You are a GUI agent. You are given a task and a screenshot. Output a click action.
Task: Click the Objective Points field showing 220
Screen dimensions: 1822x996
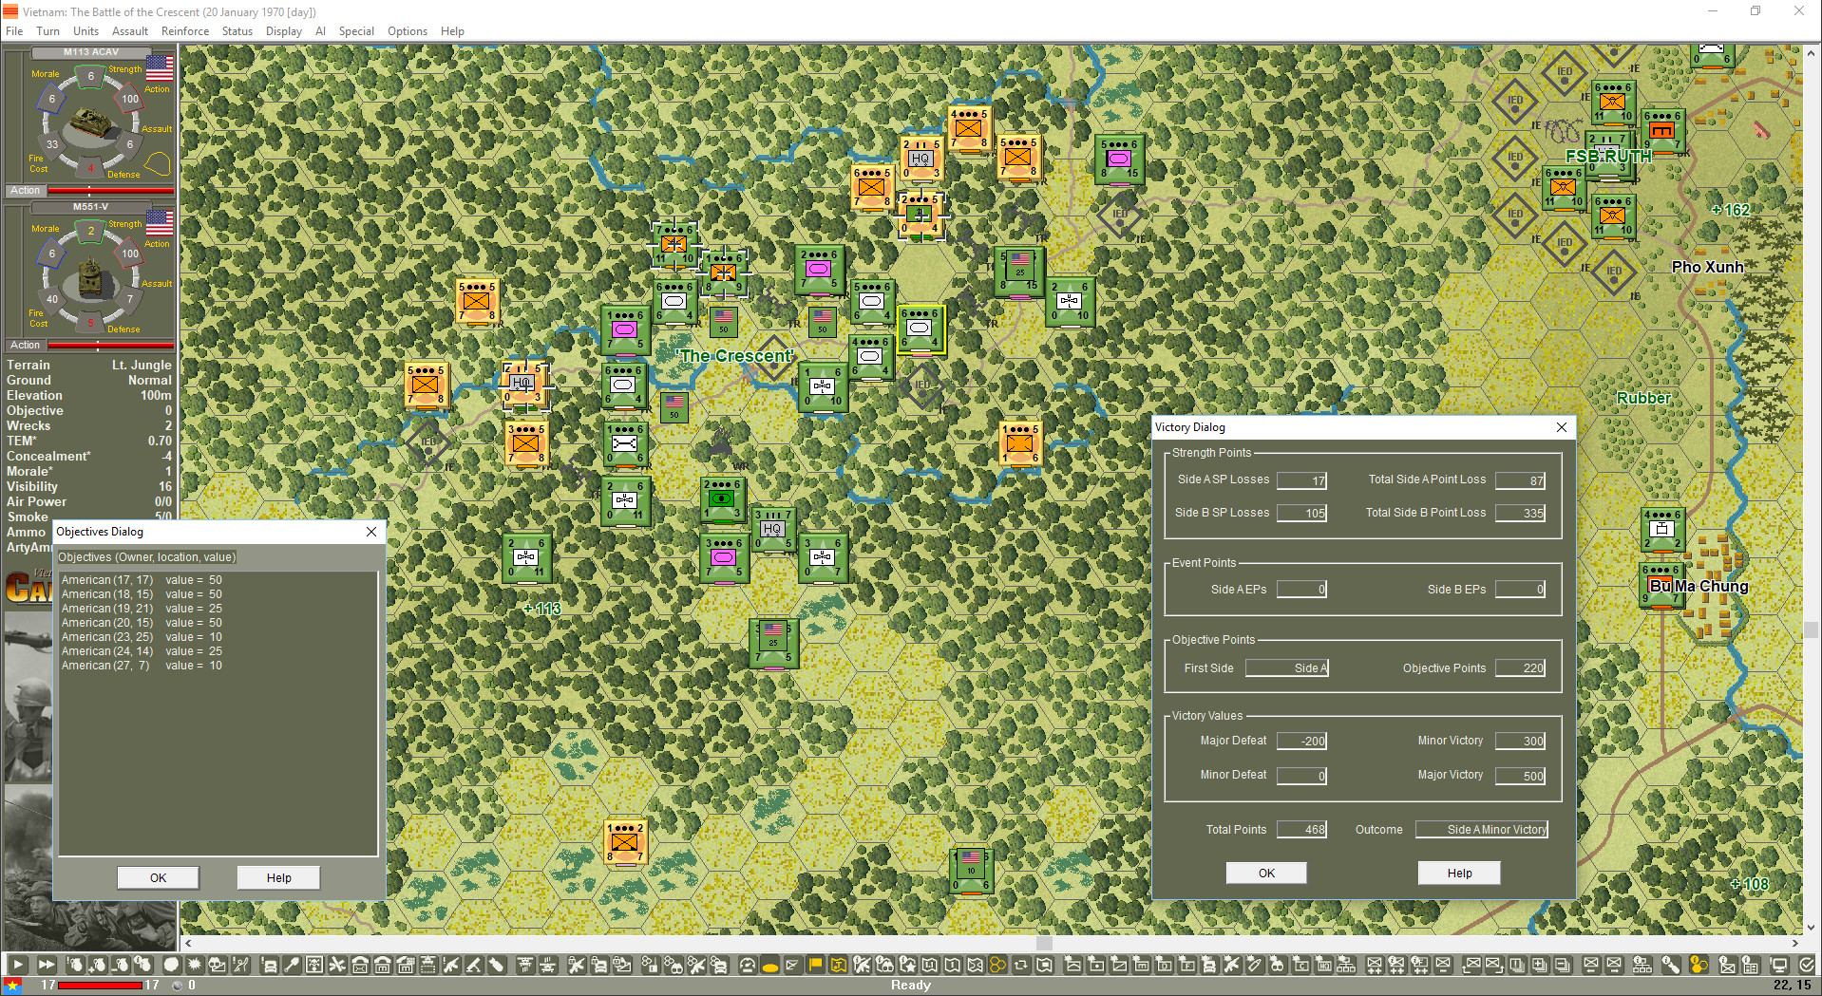pos(1521,667)
